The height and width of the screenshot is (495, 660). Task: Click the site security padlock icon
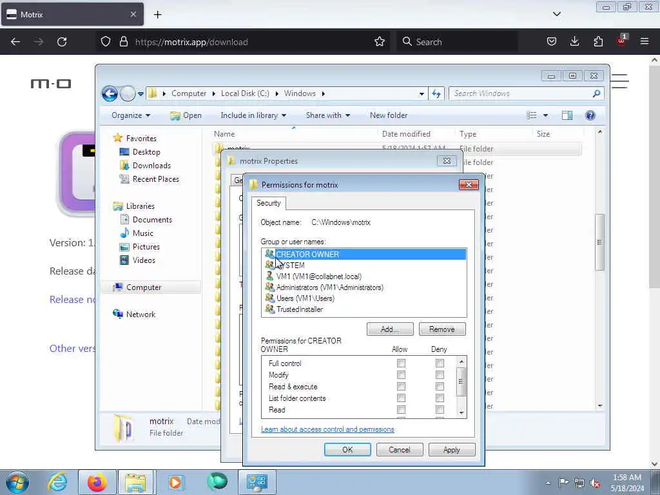coord(124,42)
